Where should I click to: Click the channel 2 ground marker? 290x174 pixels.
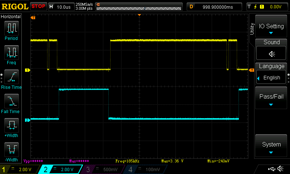[x=28, y=120]
